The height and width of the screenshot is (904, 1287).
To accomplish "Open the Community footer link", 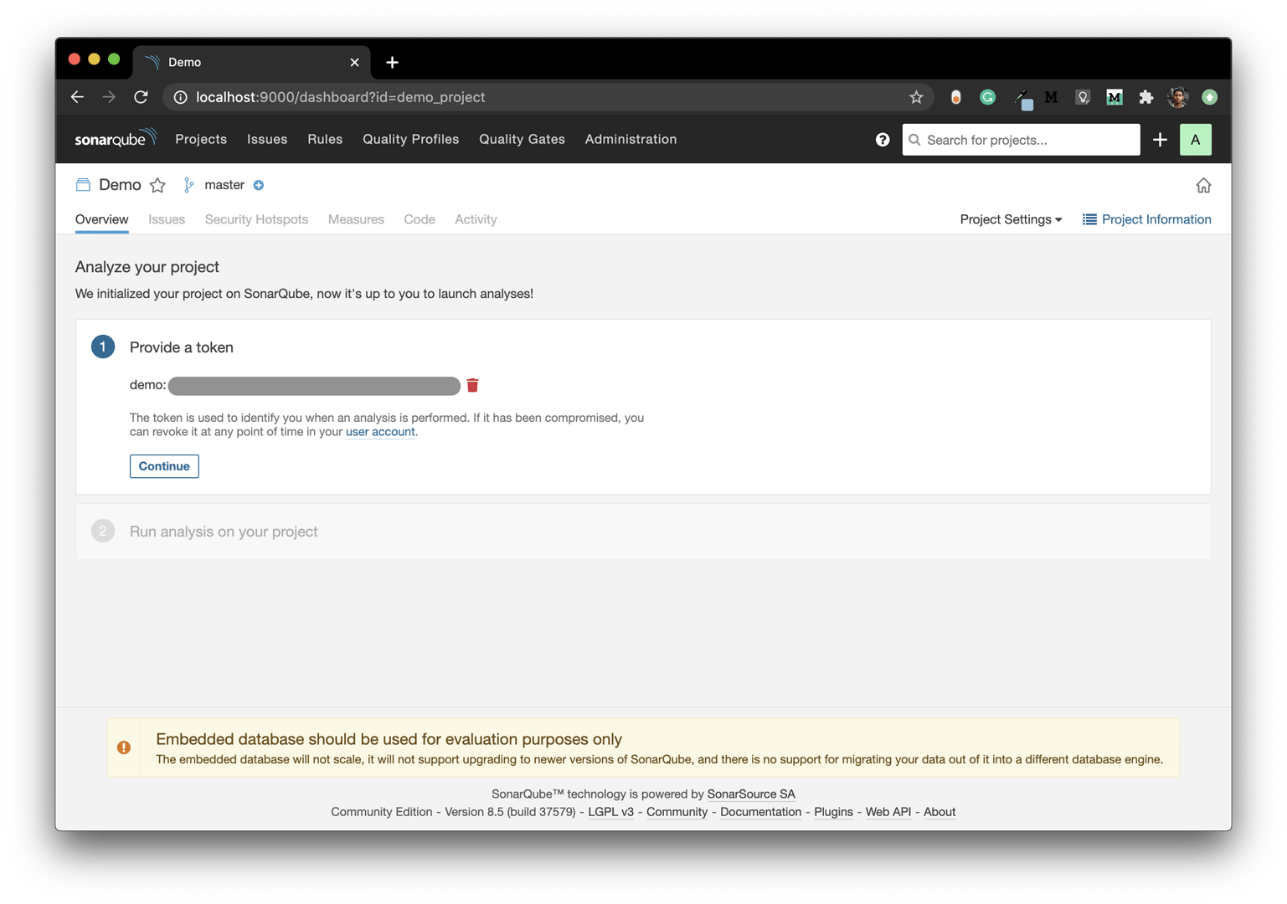I will 677,812.
